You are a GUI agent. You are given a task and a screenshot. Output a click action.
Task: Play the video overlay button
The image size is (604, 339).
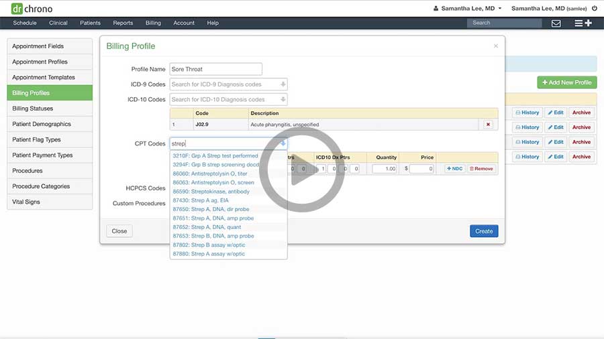[302, 169]
